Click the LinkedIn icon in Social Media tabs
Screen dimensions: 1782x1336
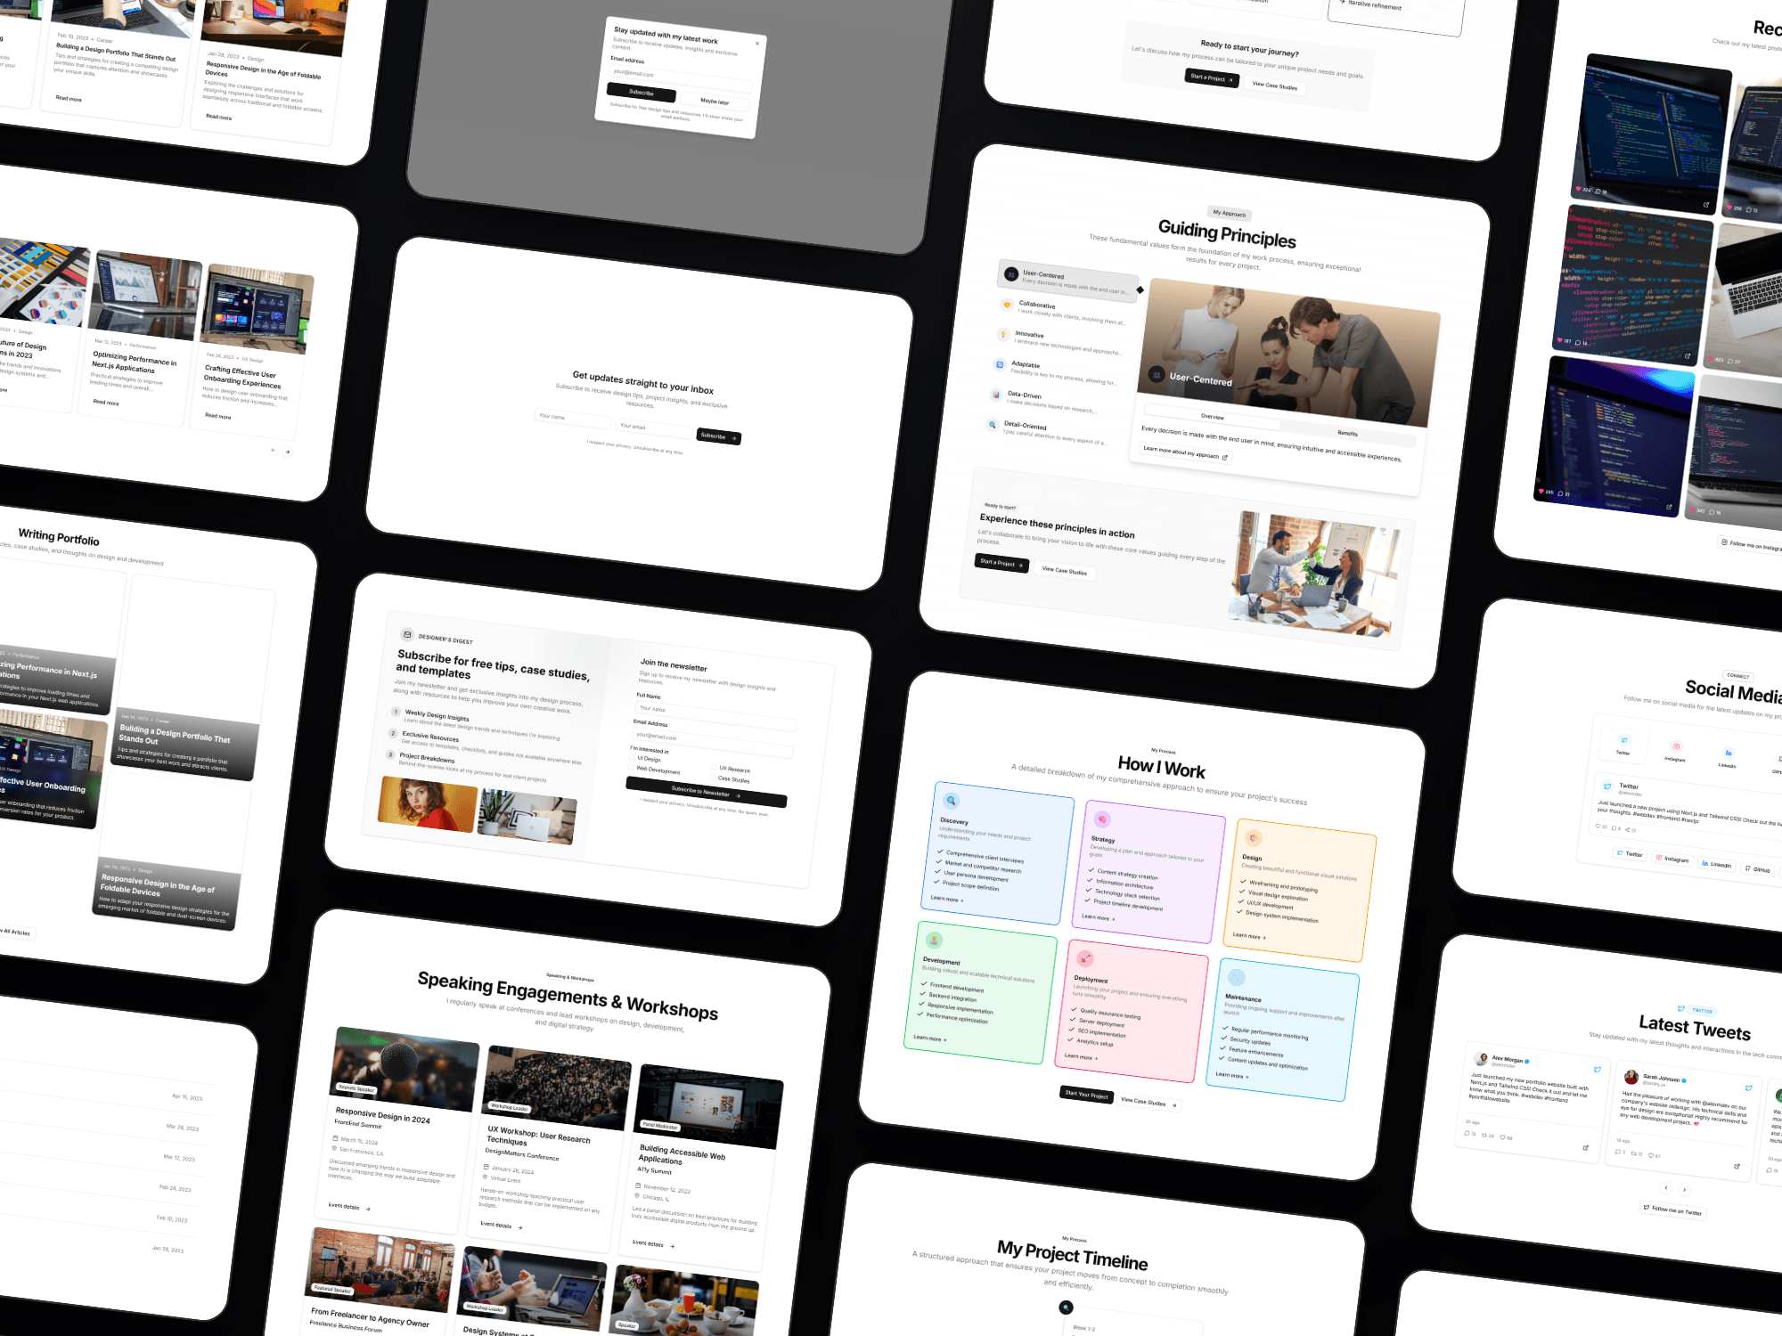point(1729,754)
